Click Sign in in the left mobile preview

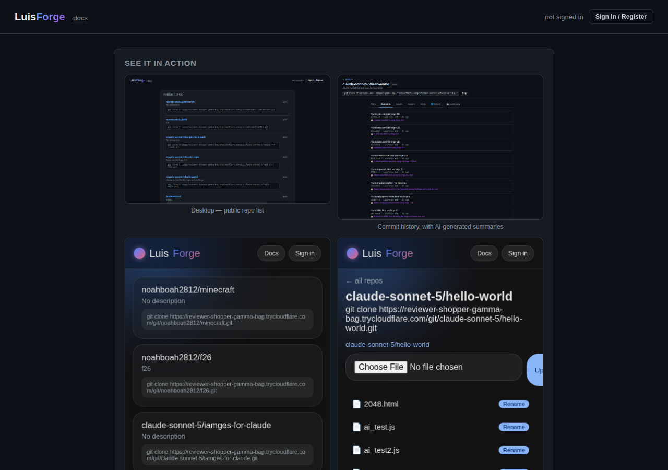click(305, 253)
